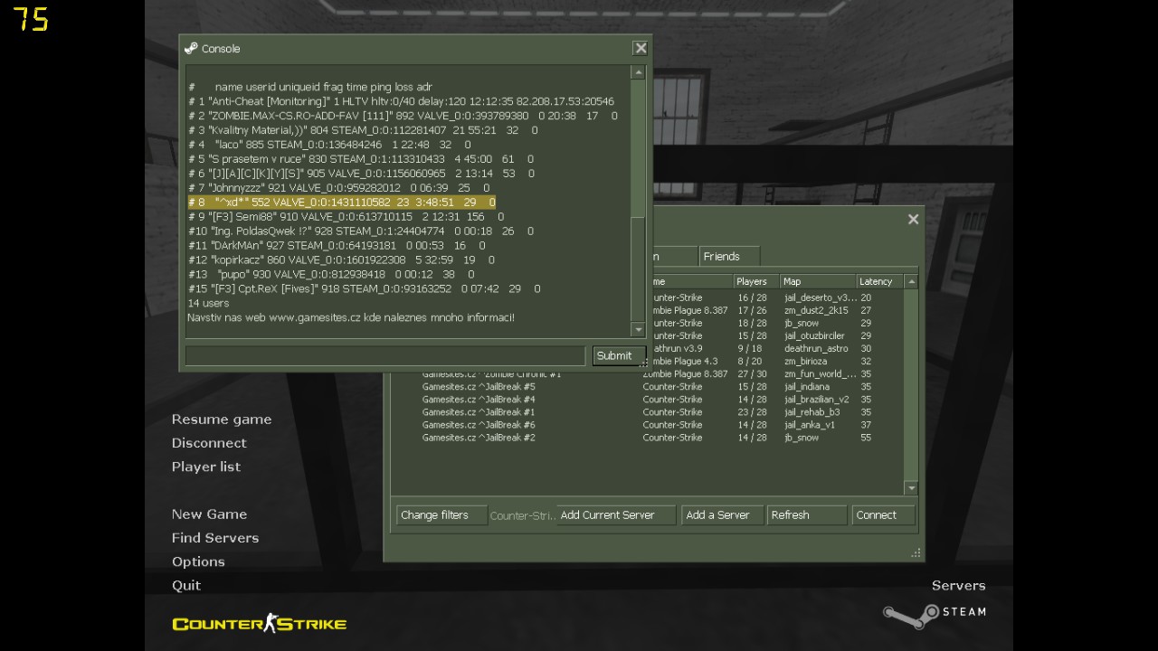Click the jail_anka_v1 map cell
1158x651 pixels.
tap(810, 424)
